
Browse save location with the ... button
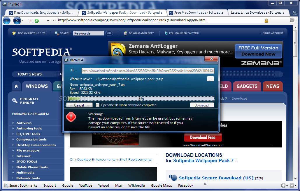coord(210,79)
